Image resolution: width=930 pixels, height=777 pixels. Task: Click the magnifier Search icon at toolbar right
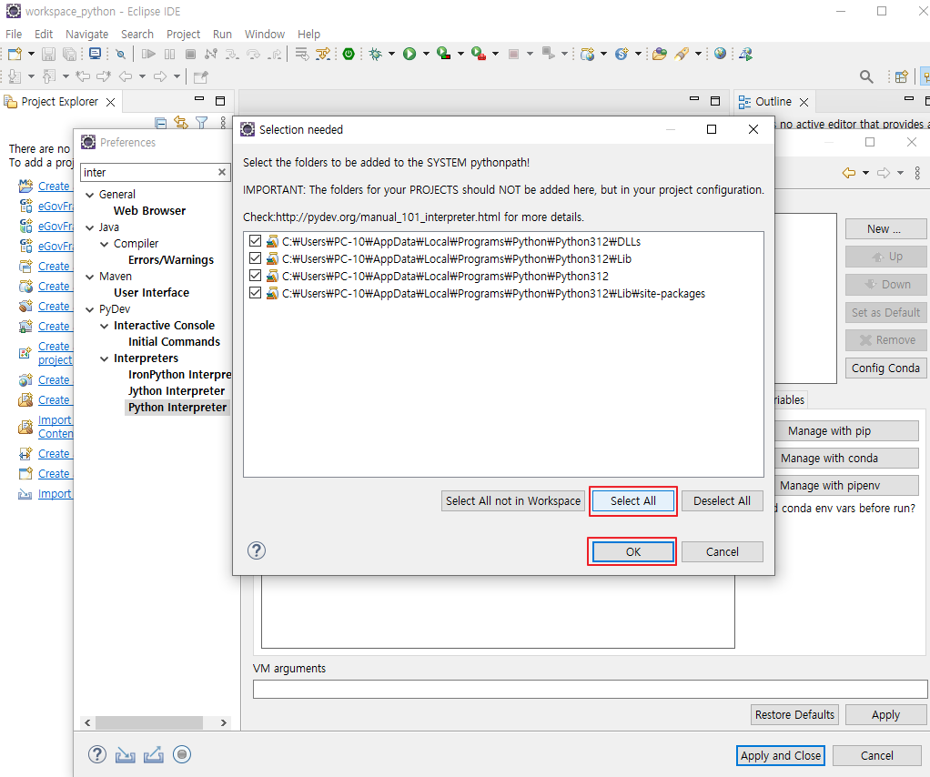[866, 76]
